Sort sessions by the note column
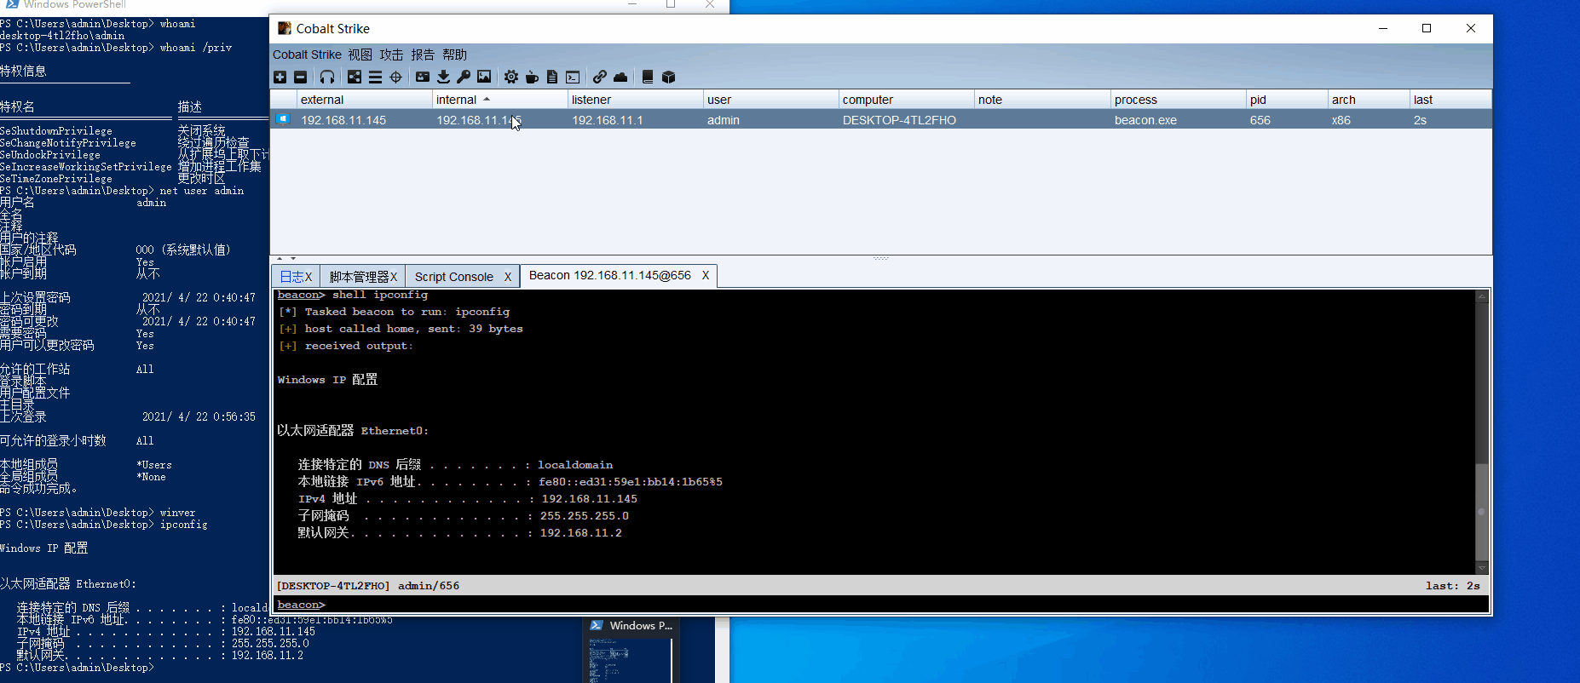 (x=1041, y=100)
